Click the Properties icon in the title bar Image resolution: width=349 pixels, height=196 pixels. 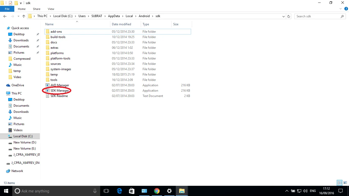(10, 3)
